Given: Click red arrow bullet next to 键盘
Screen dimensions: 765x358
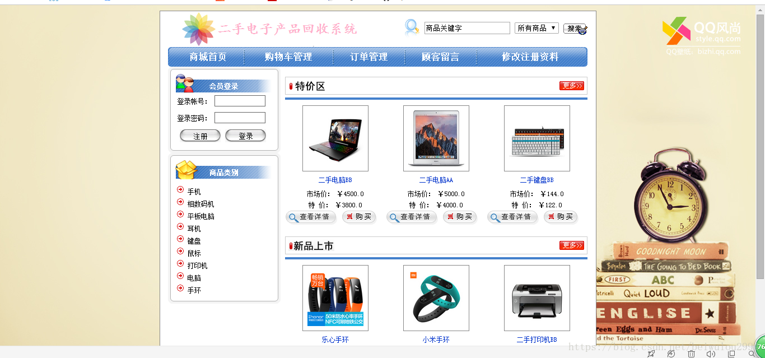Looking at the screenshot, I should pos(180,239).
